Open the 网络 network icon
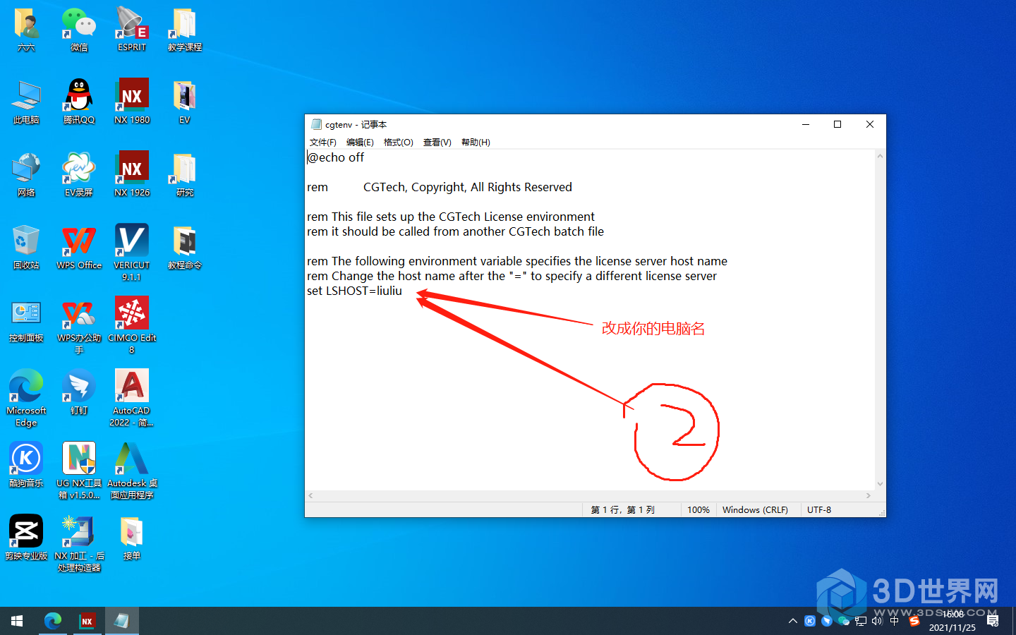This screenshot has width=1016, height=635. (x=26, y=174)
